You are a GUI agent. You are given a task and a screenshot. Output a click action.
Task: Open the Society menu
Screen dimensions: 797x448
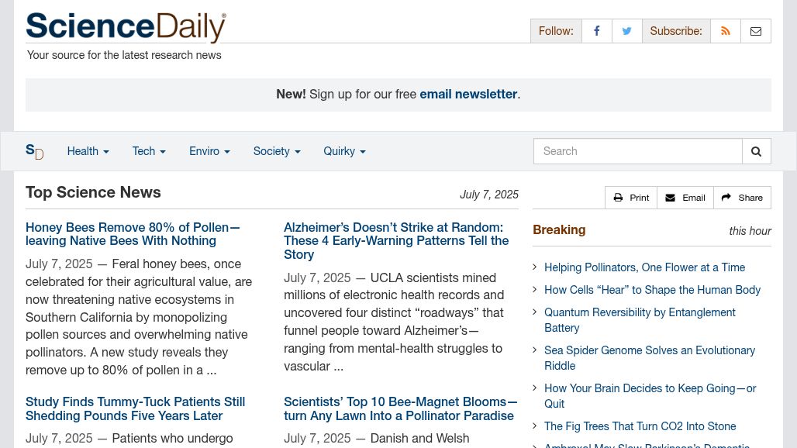(277, 151)
